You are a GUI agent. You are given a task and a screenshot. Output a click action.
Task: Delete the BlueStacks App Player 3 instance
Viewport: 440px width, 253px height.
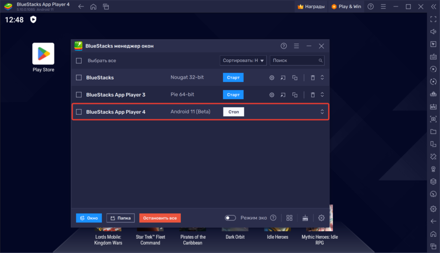312,94
